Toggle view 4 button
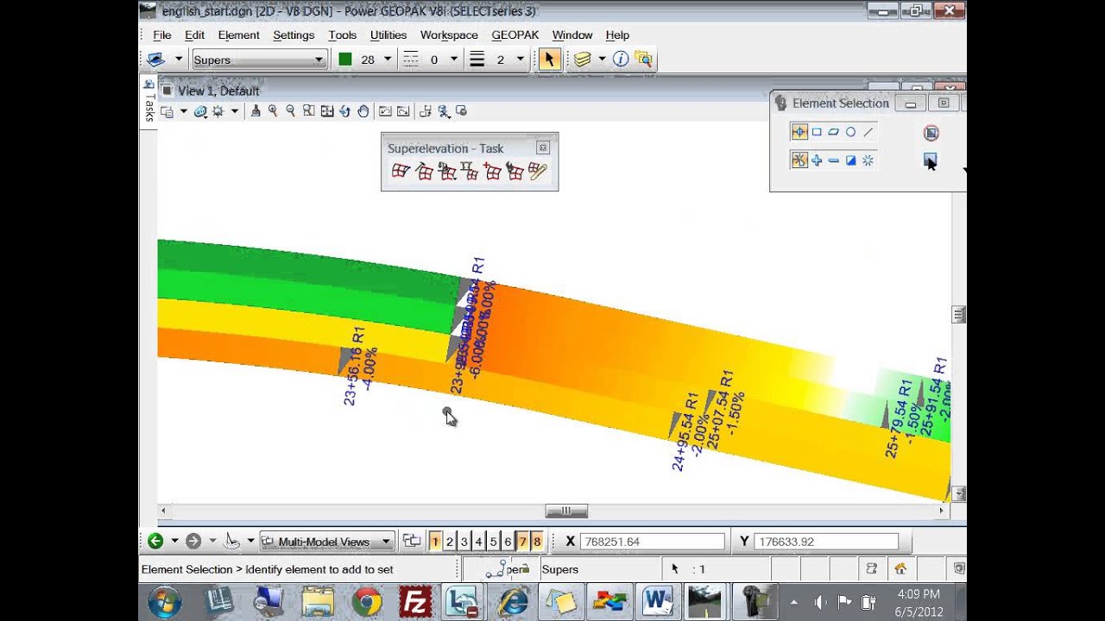The width and height of the screenshot is (1105, 621). 479,542
